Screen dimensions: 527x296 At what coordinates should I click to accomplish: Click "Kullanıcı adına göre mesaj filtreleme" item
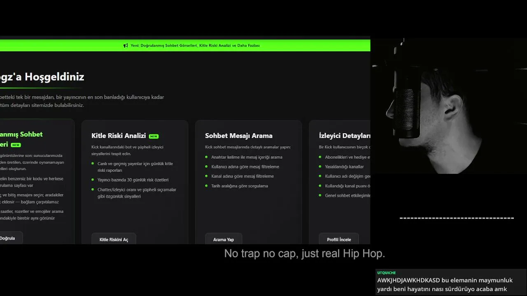(245, 166)
